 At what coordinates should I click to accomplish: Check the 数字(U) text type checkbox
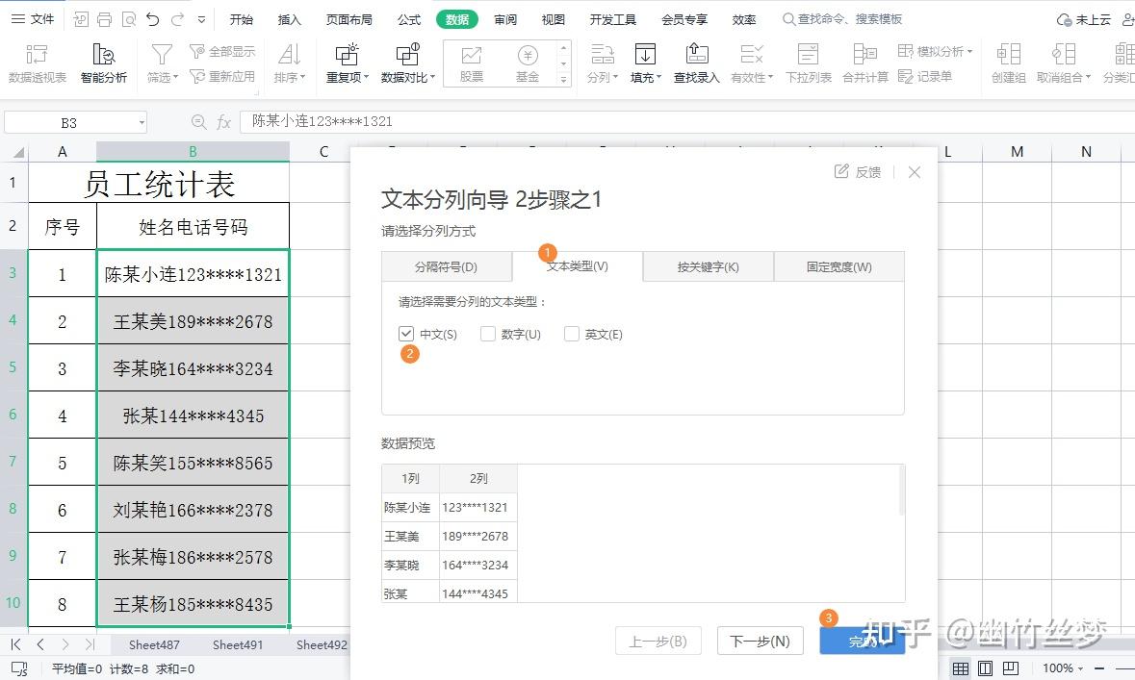pyautogui.click(x=489, y=334)
